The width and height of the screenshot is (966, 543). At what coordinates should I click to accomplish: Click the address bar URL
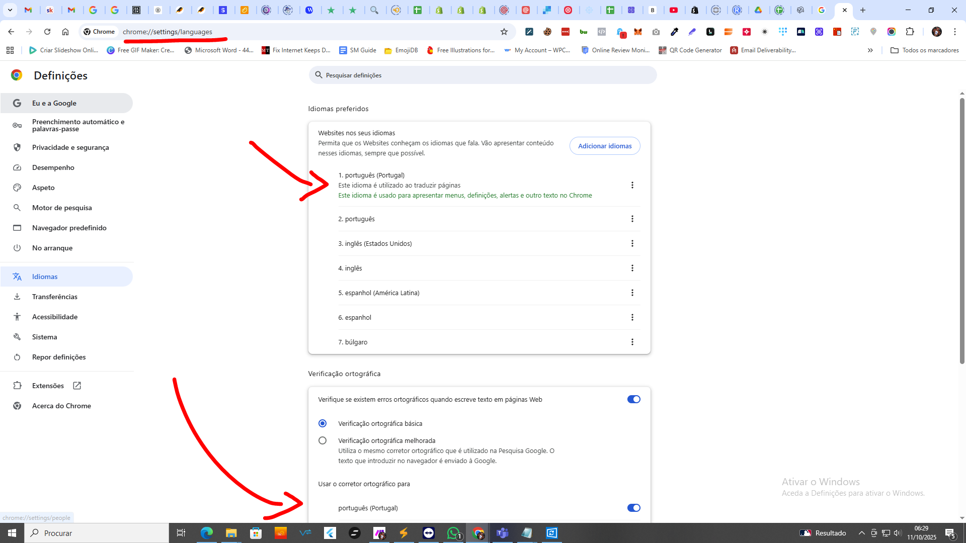(168, 32)
